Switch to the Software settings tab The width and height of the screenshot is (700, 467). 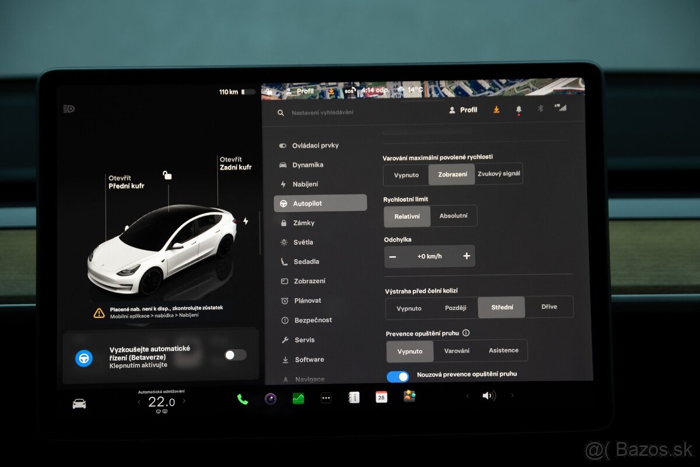[309, 359]
